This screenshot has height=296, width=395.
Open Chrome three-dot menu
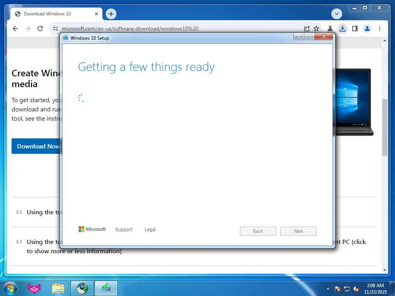pyautogui.click(x=380, y=29)
